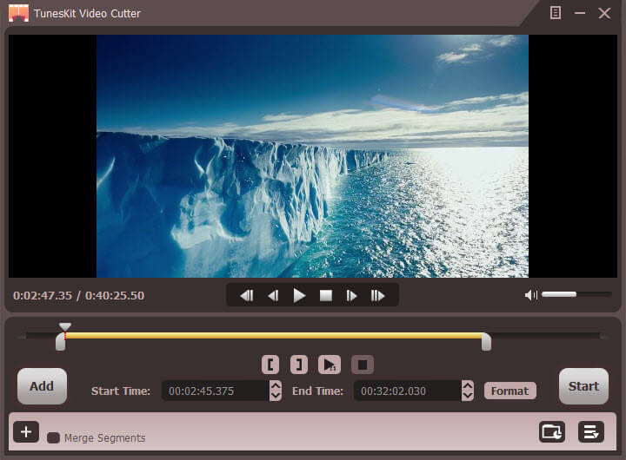Preview the selected segment
This screenshot has height=460, width=626.
click(330, 364)
